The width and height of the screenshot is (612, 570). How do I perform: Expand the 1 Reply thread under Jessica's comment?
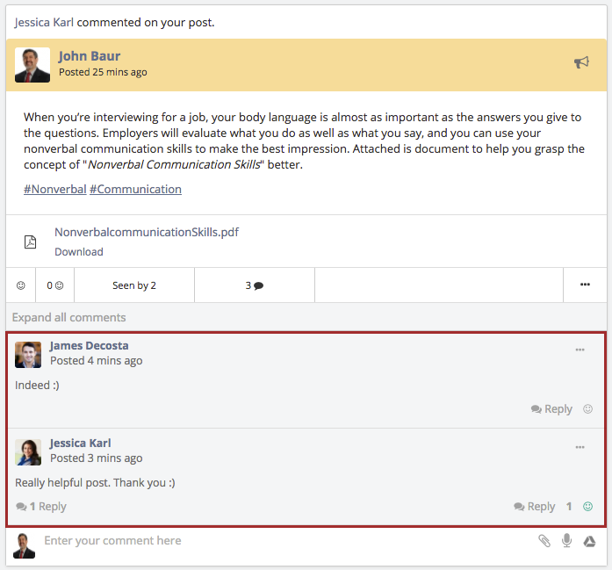[41, 507]
